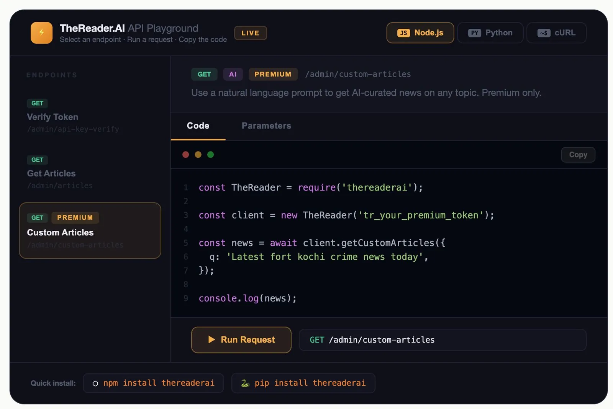Select the Code tab
This screenshot has width=613, height=409.
click(x=198, y=126)
